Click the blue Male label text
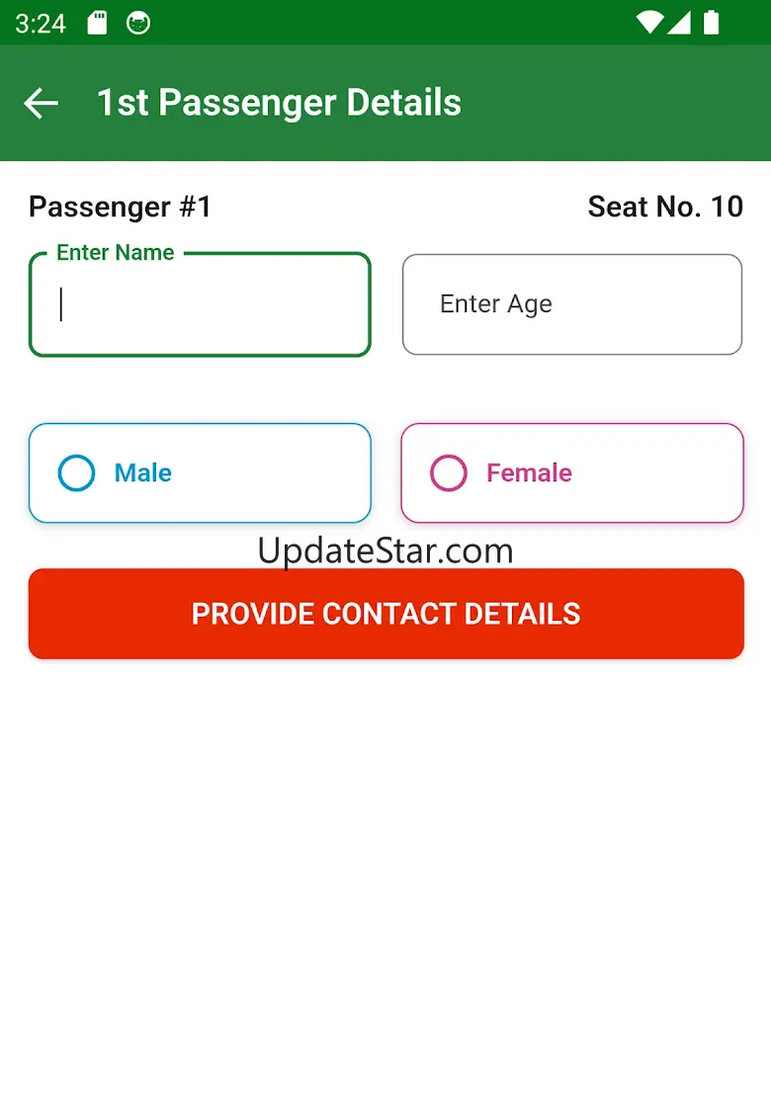This screenshot has width=771, height=1096. pyautogui.click(x=143, y=473)
